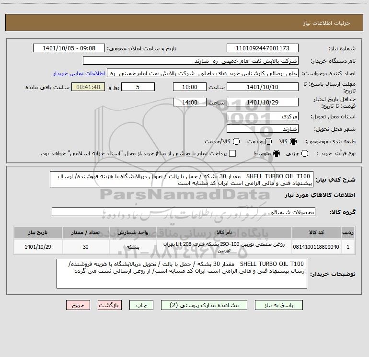Select the product code 0814100118800040 cell
The height and width of the screenshot is (357, 369).
tap(316, 247)
